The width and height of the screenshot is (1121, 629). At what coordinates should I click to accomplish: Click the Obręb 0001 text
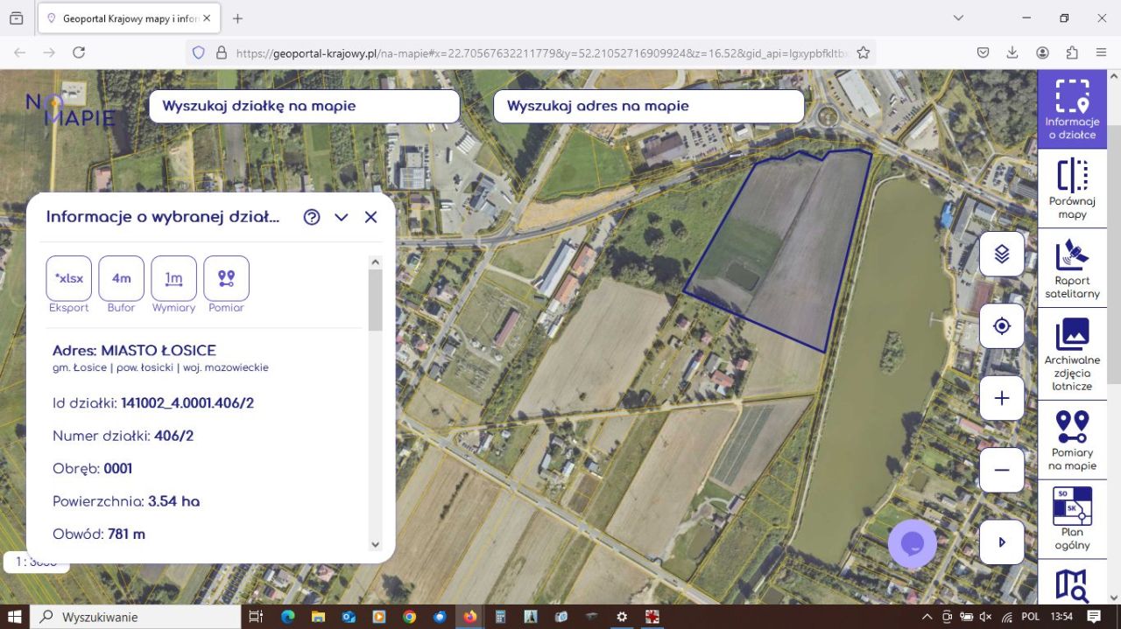92,468
